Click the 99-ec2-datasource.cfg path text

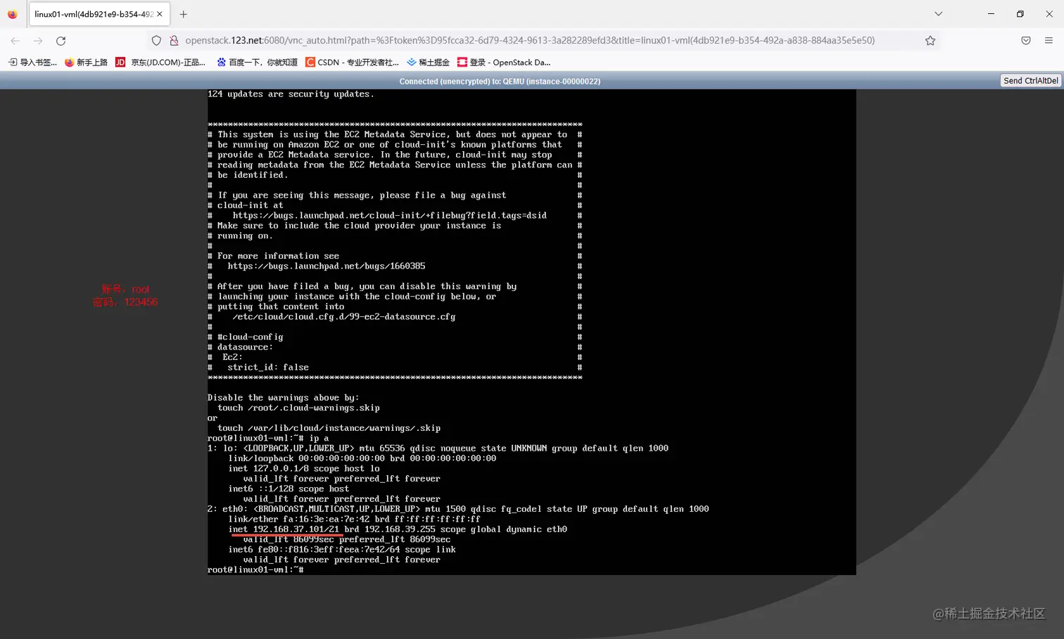(344, 317)
